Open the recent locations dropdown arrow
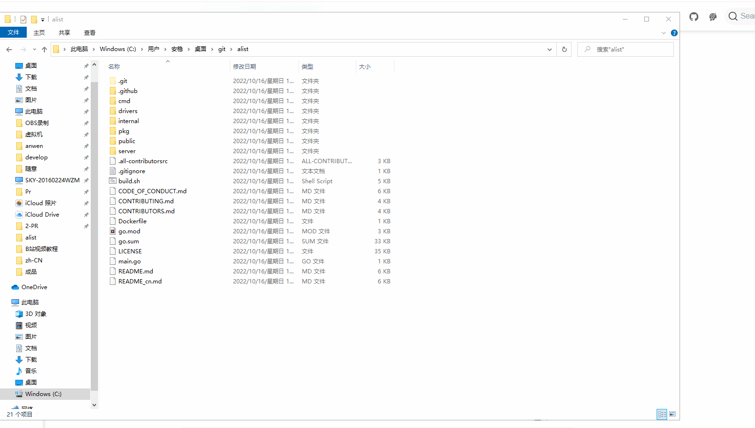Image resolution: width=755 pixels, height=428 pixels. coord(34,49)
